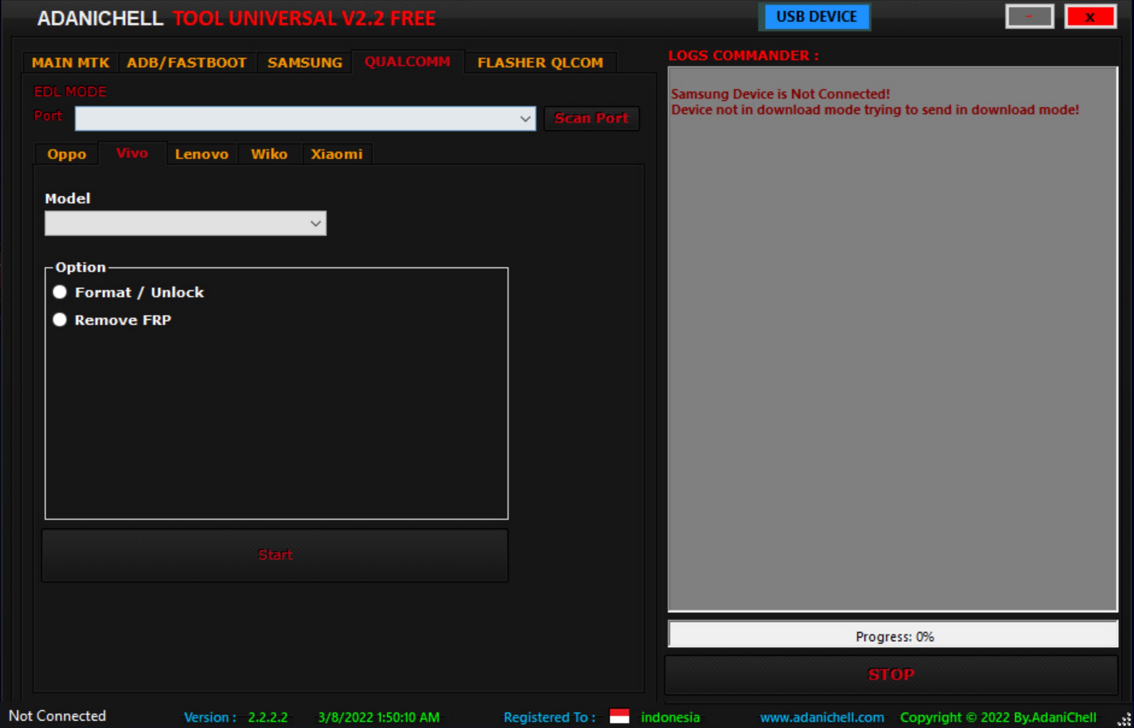Click the Not Connected status text

(57, 716)
